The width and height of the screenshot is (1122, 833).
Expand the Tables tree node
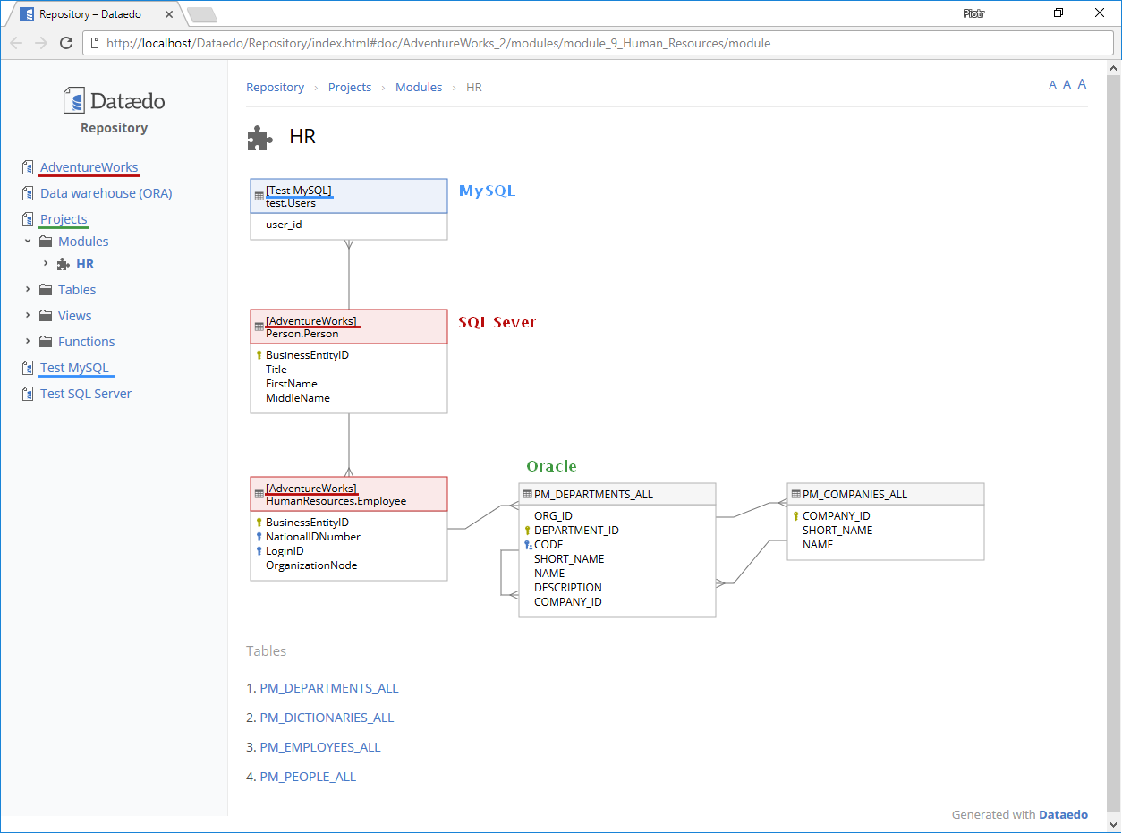[28, 290]
